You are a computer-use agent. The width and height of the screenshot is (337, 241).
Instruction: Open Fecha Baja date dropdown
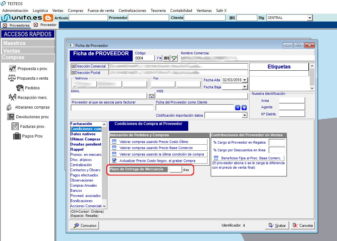(x=244, y=87)
